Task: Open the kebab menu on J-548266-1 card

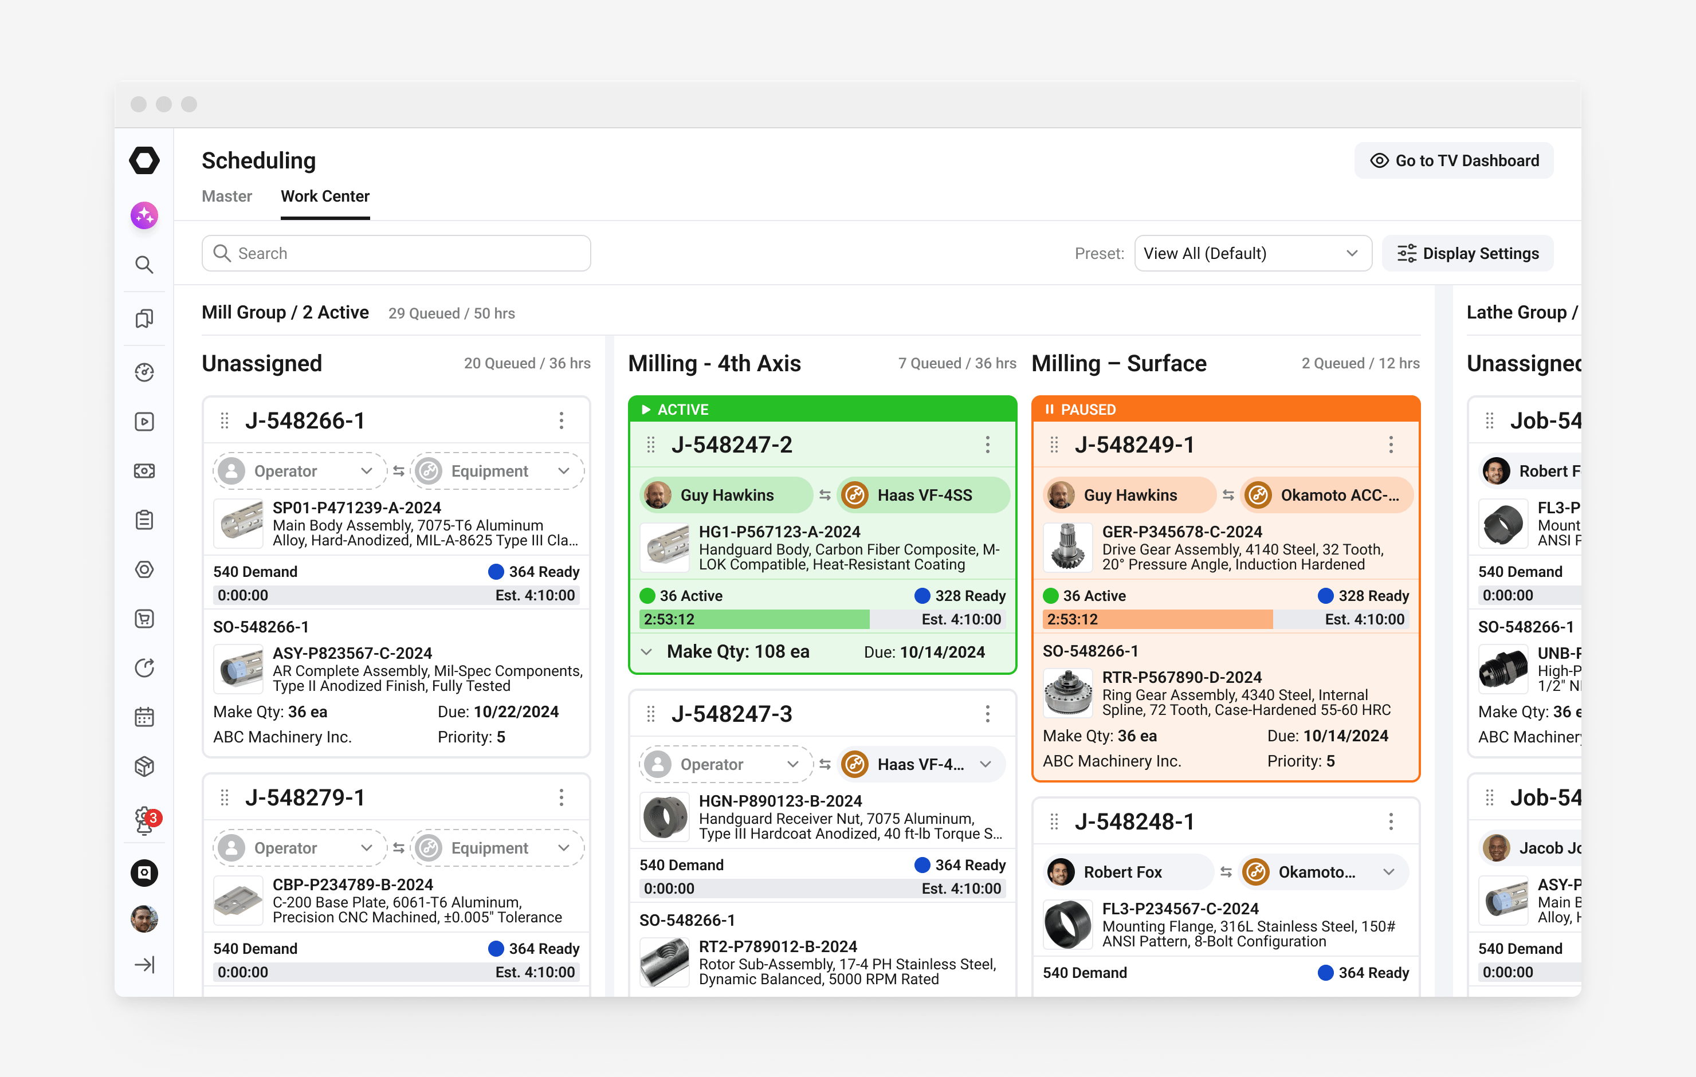Action: 562,420
